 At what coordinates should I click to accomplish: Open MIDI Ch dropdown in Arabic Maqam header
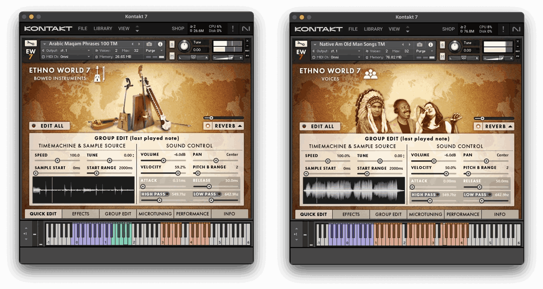[66, 57]
